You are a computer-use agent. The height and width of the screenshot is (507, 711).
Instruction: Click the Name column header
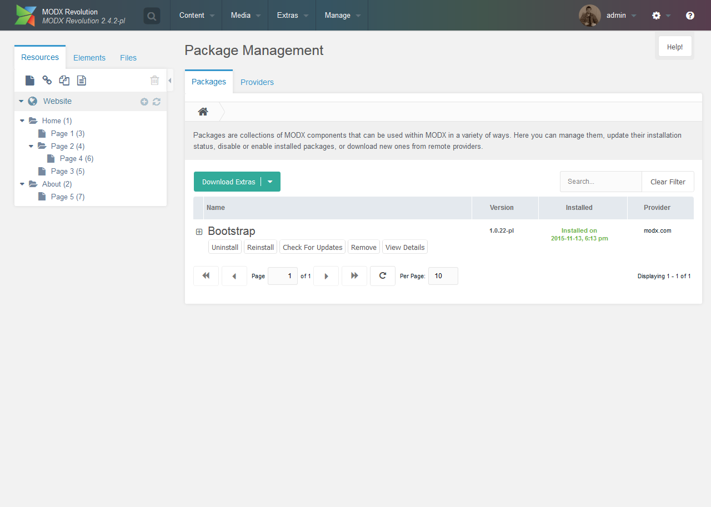(x=338, y=208)
